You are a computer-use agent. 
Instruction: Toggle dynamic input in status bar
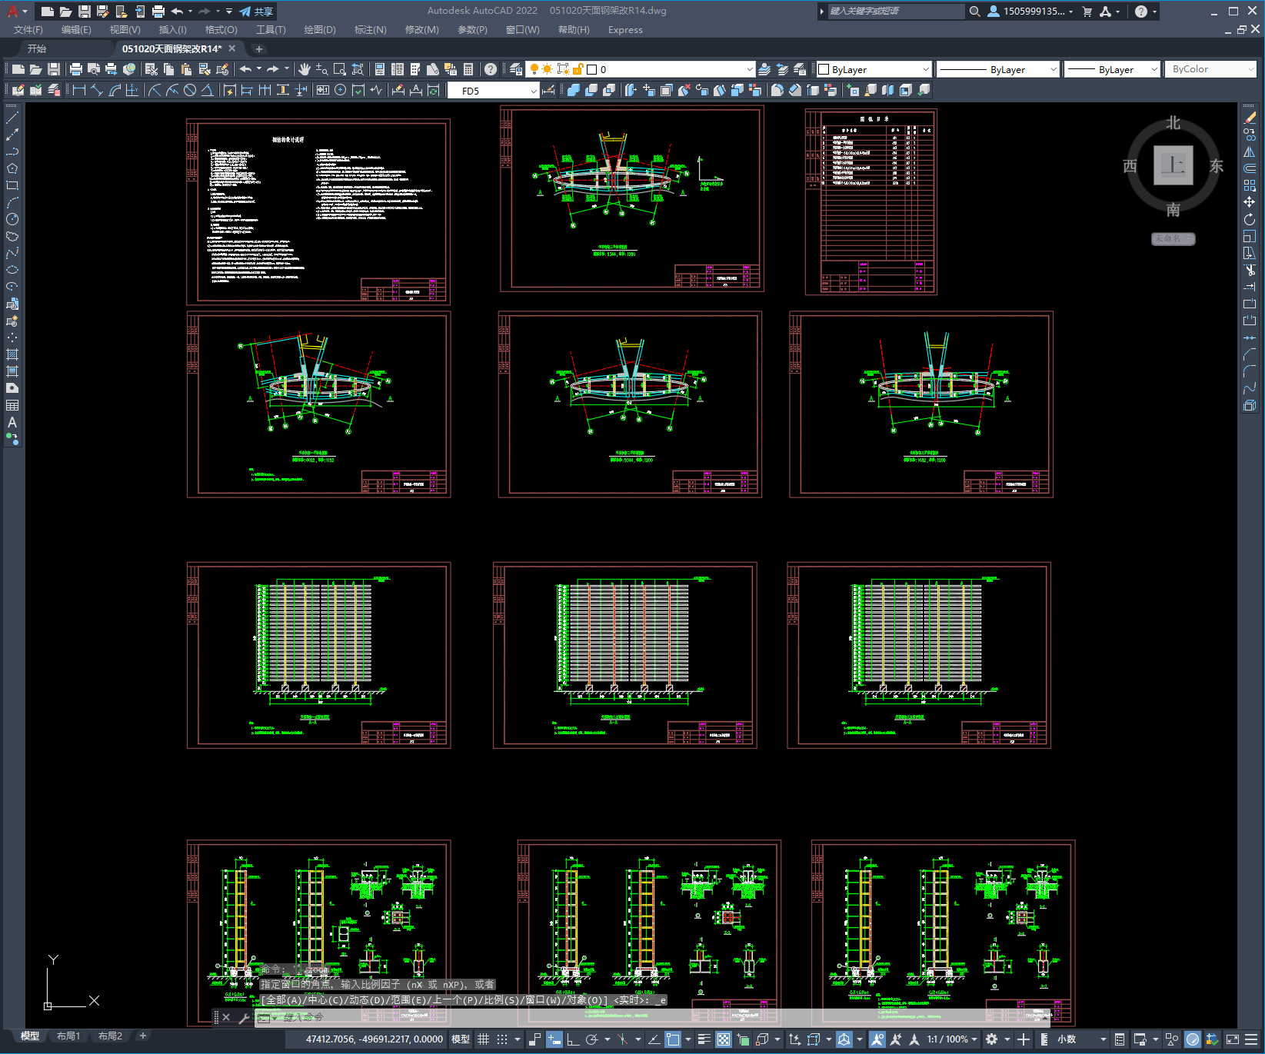(554, 1039)
